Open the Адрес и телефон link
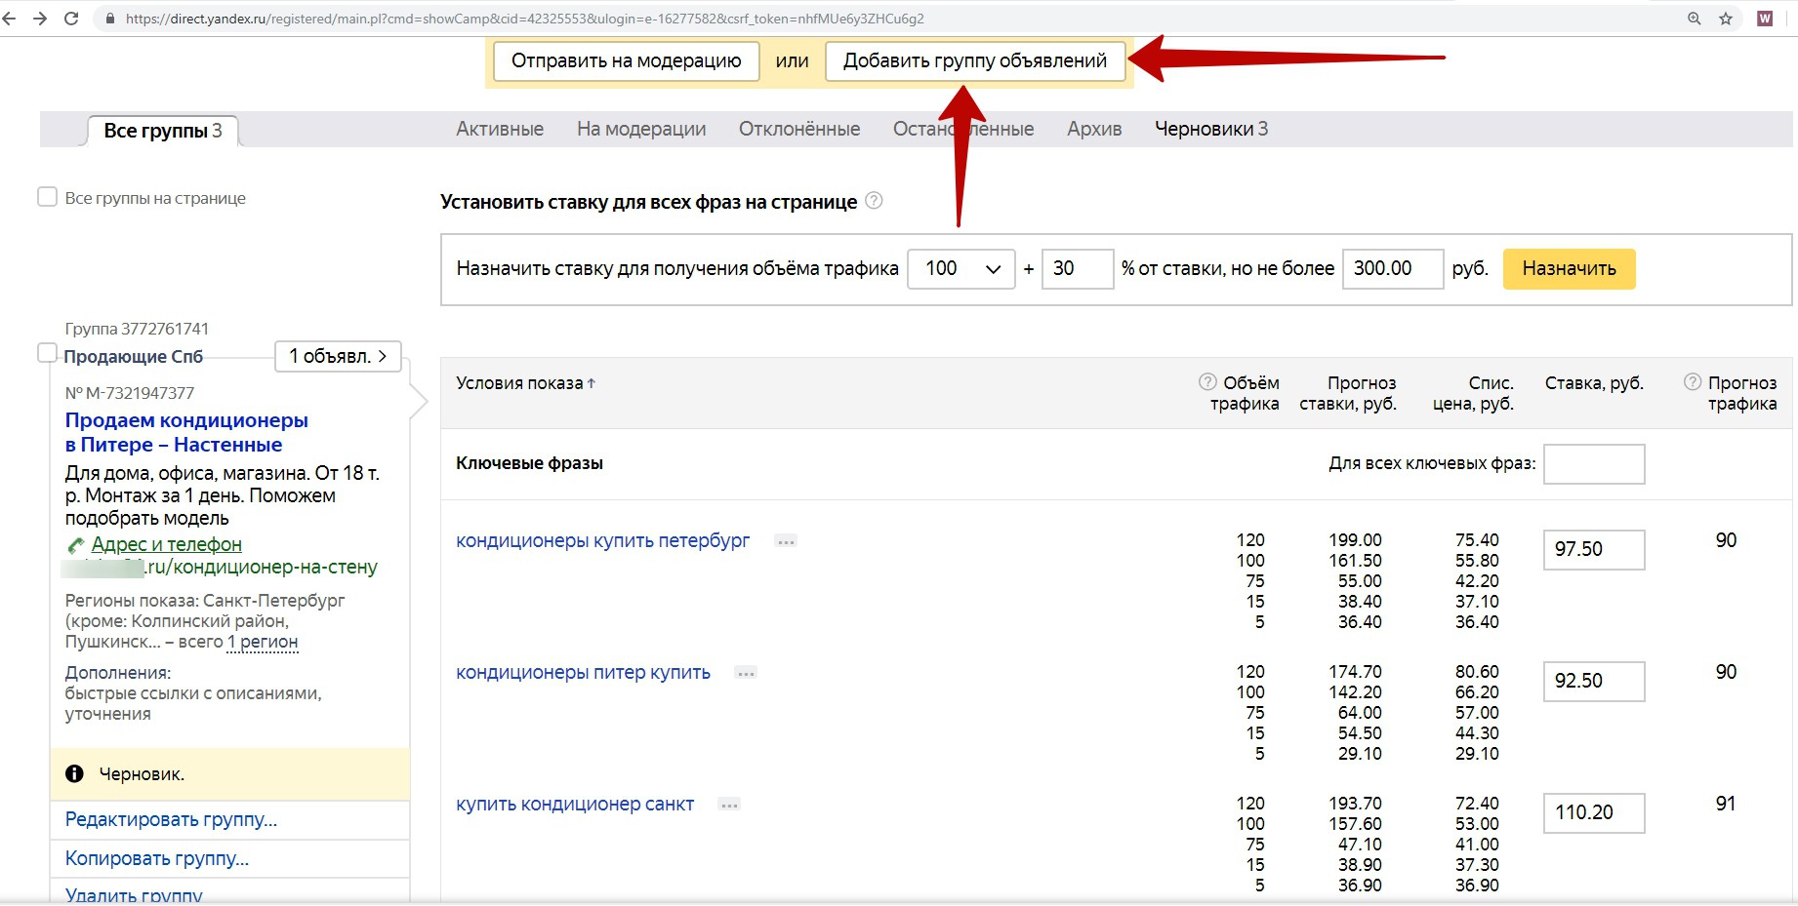Screen dimensions: 1798x906 tap(166, 544)
